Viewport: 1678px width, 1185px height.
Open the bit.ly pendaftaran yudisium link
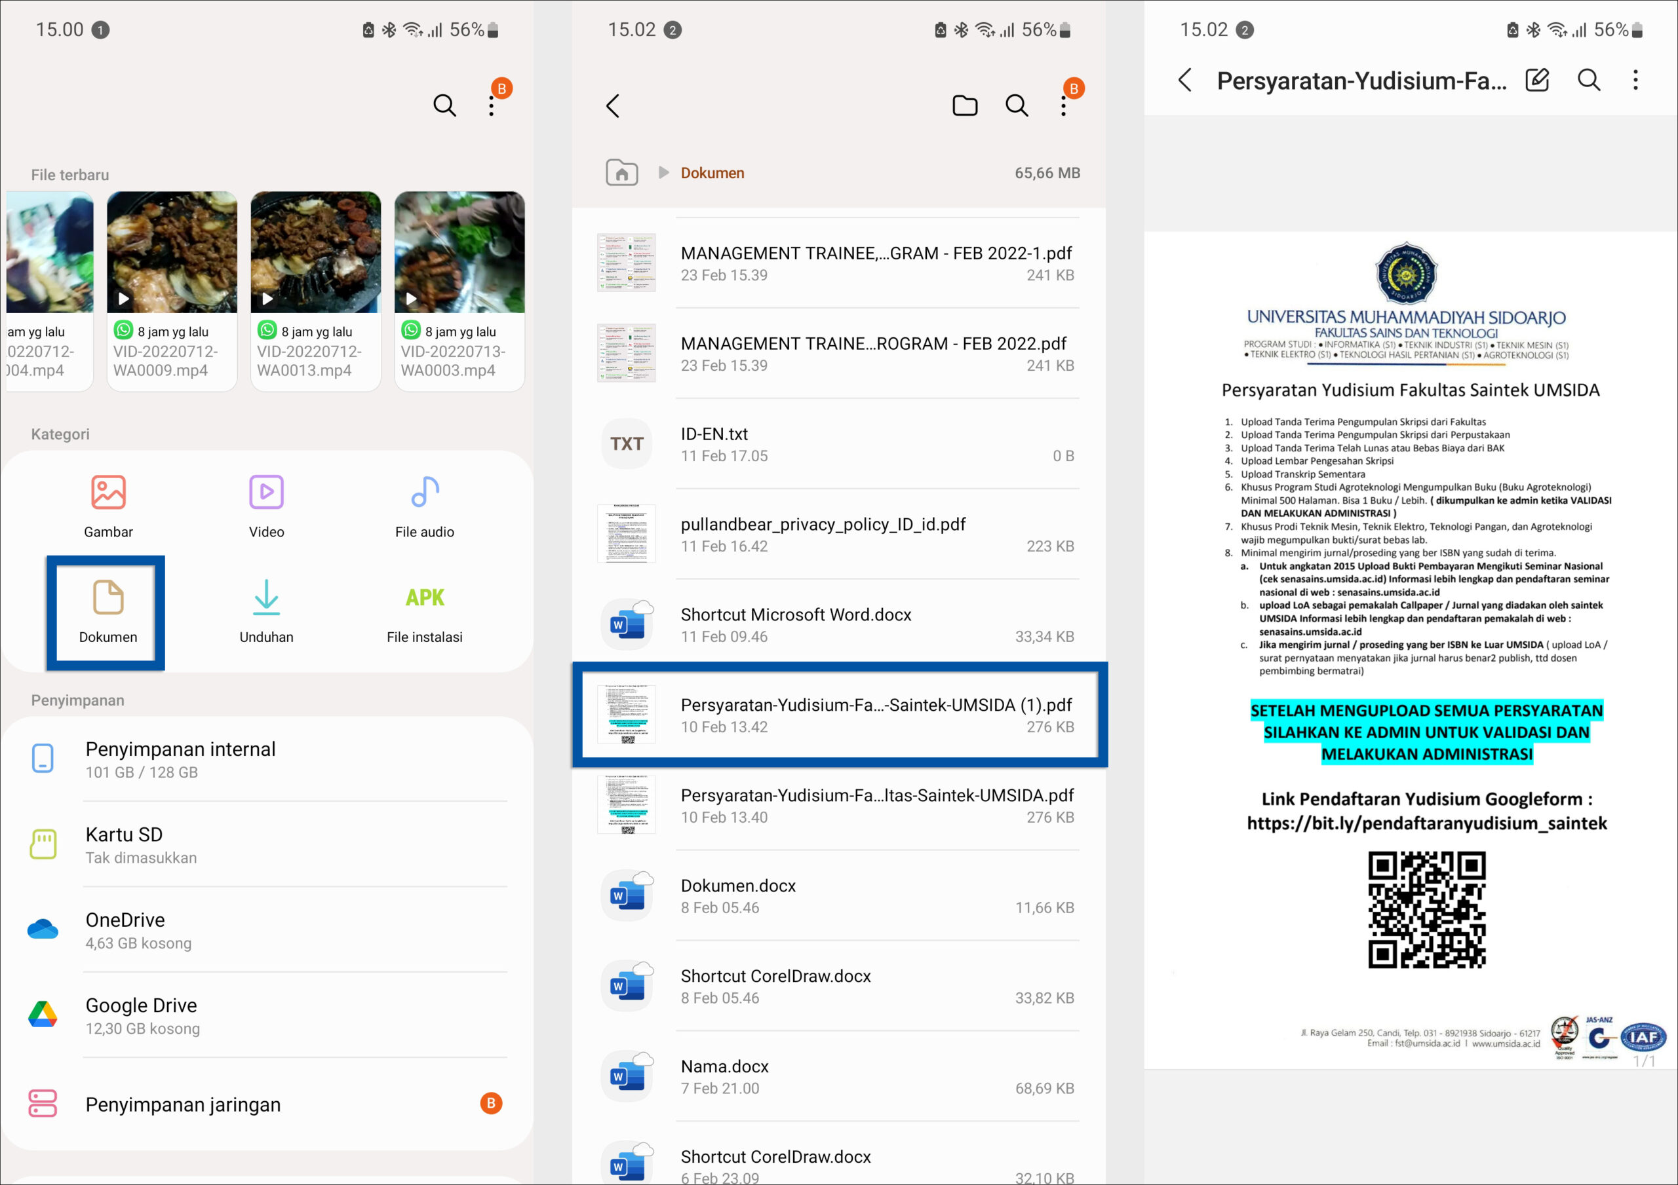pyautogui.click(x=1426, y=823)
